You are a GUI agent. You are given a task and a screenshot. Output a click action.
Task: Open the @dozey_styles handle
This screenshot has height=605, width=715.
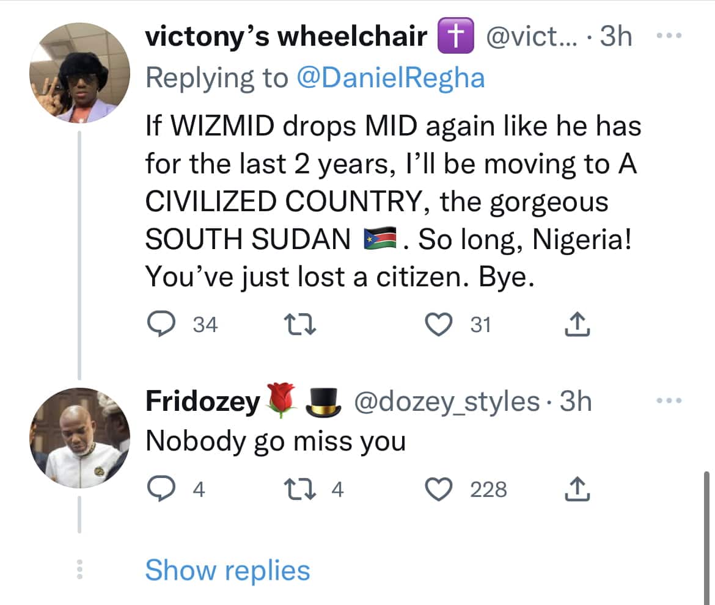coord(447,402)
